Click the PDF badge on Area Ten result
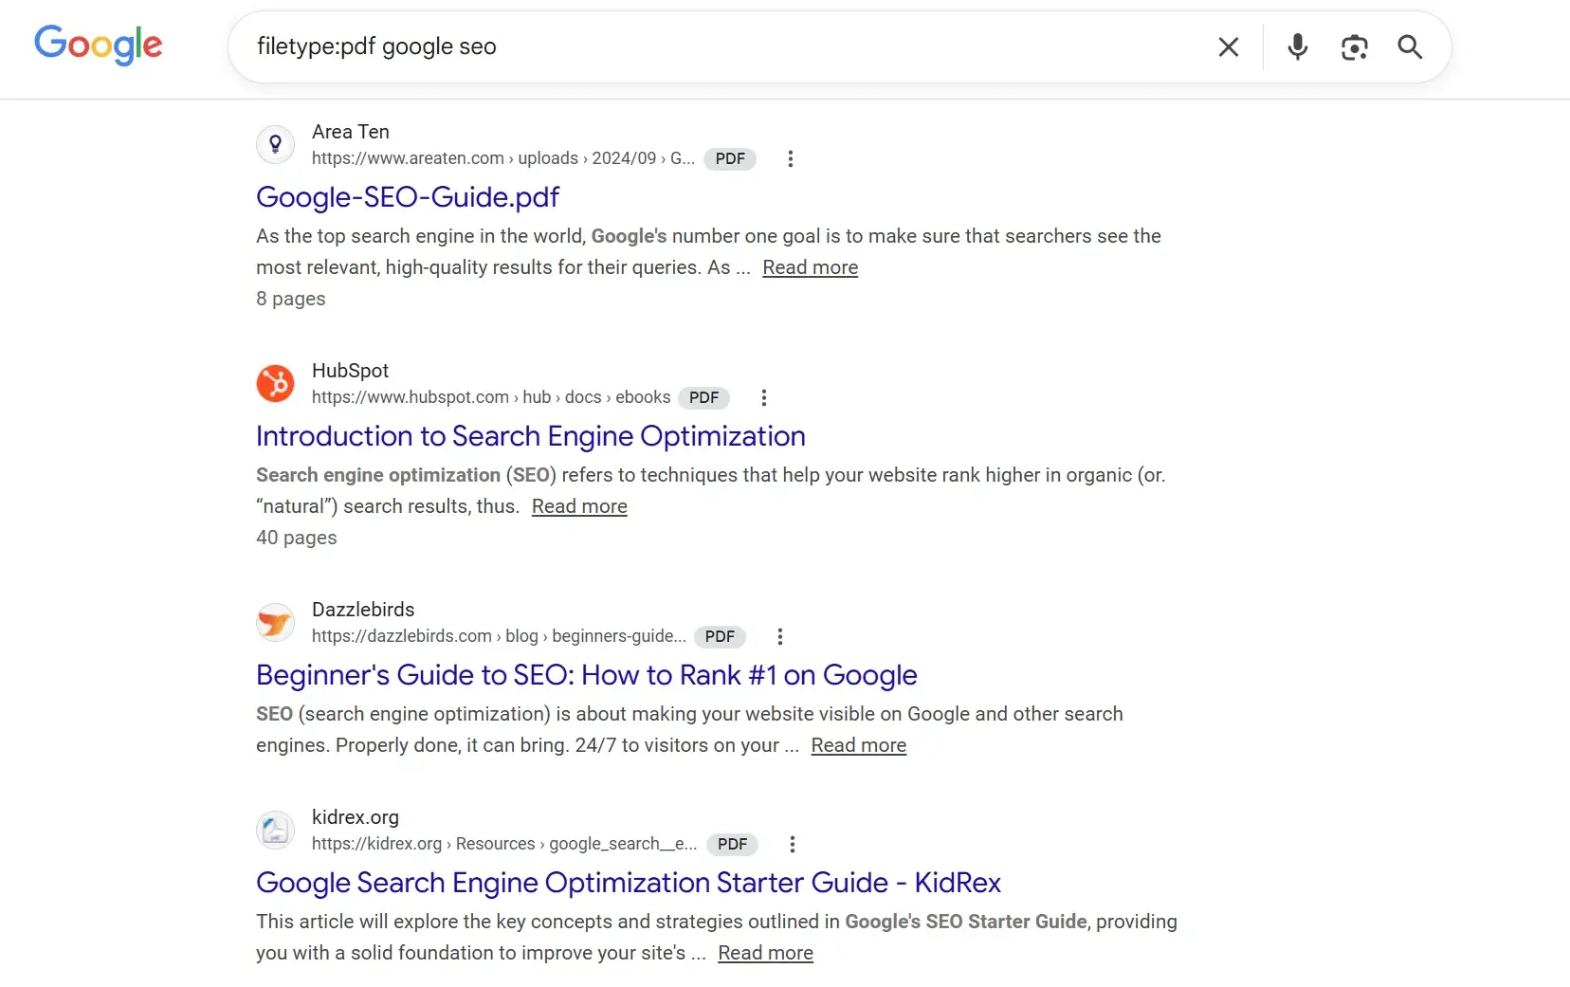Image resolution: width=1570 pixels, height=987 pixels. [x=729, y=158]
